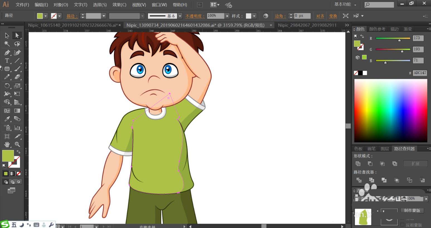
Task: Activate the Hand tool
Action: point(7,144)
